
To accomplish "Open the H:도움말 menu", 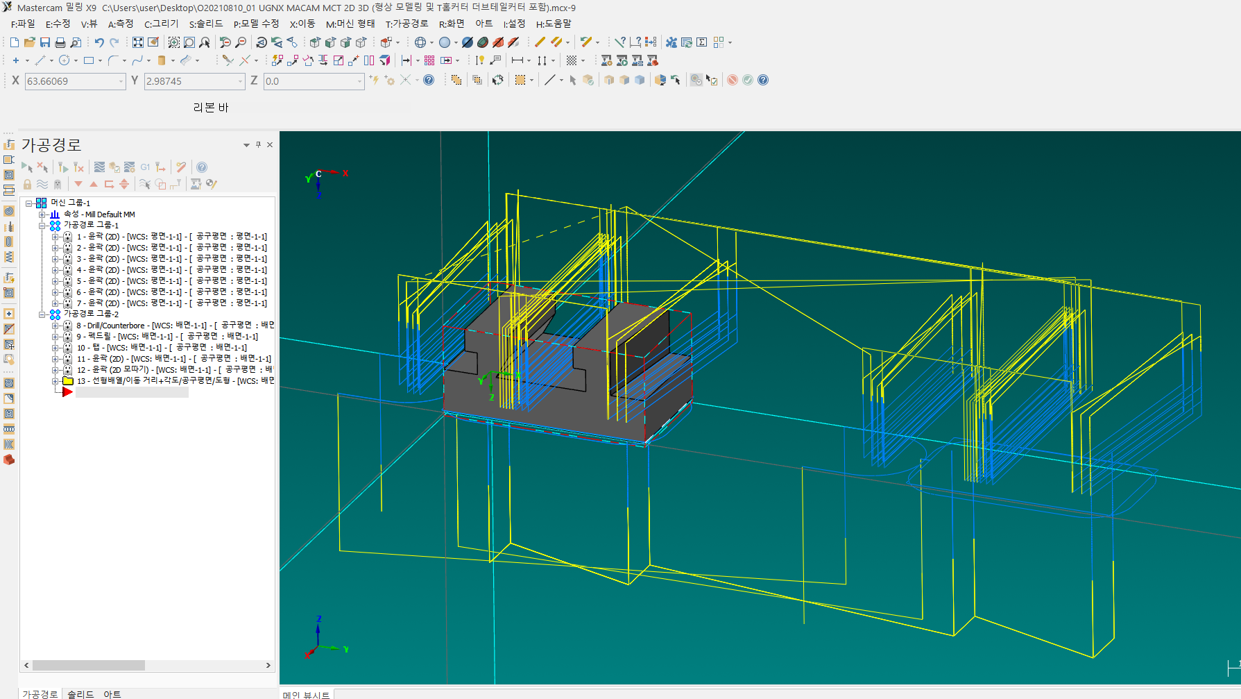I will pyautogui.click(x=554, y=24).
